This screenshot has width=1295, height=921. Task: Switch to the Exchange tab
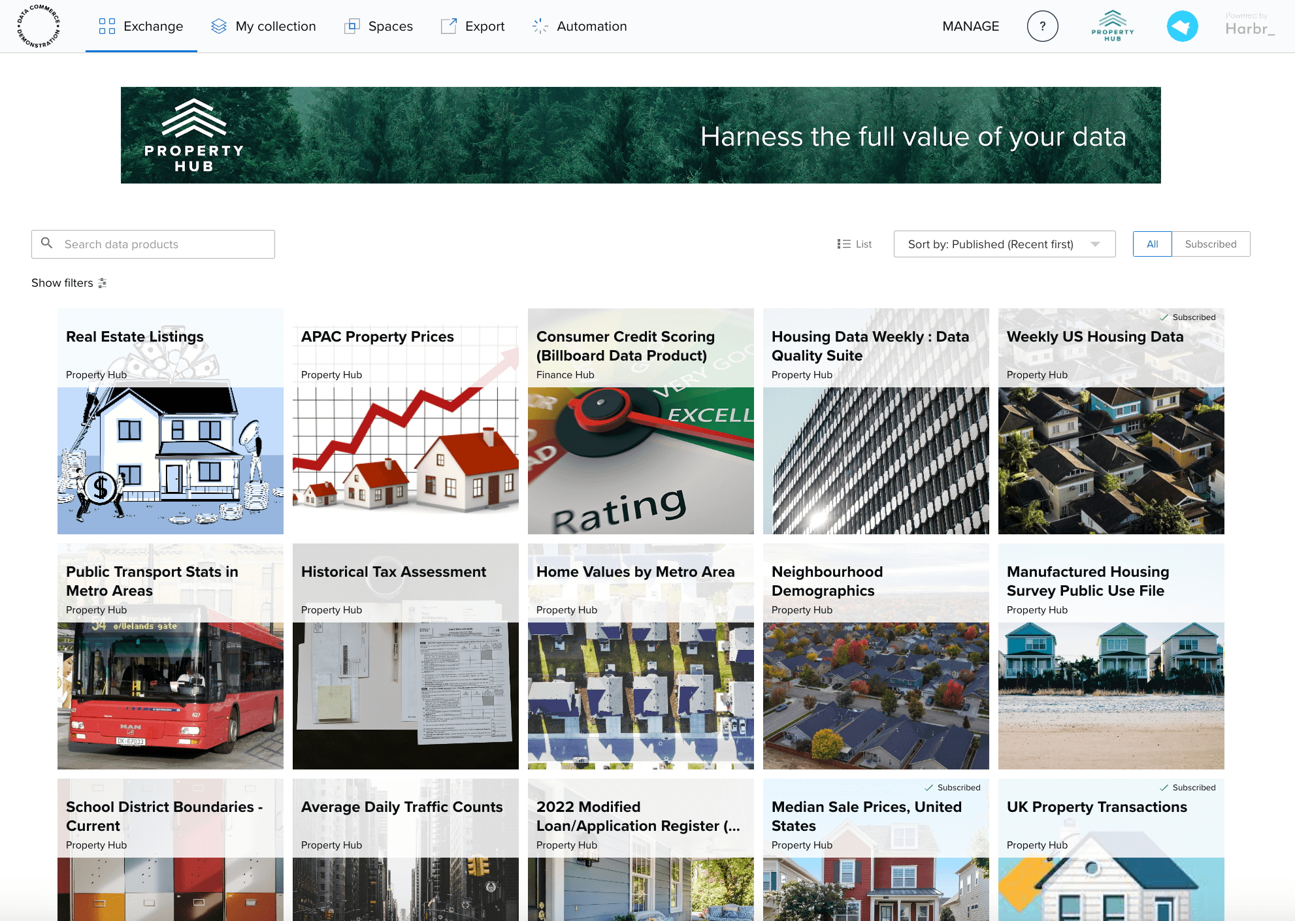[153, 26]
